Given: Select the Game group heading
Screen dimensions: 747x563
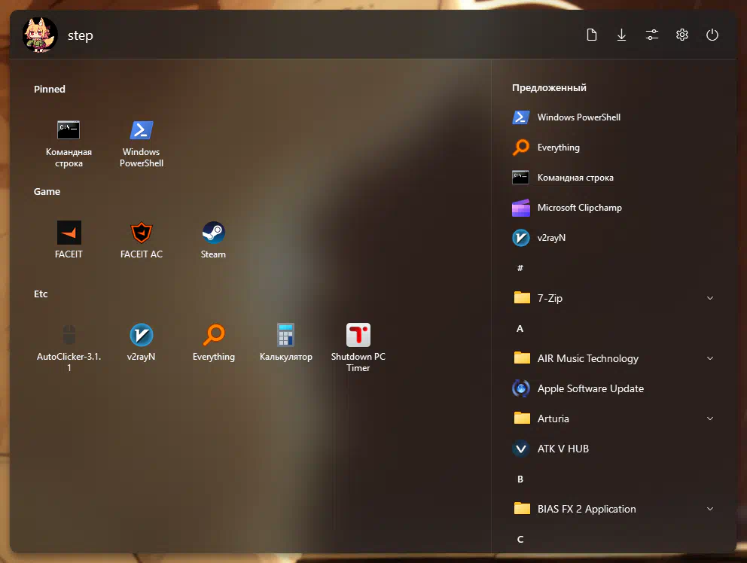Looking at the screenshot, I should [x=47, y=191].
